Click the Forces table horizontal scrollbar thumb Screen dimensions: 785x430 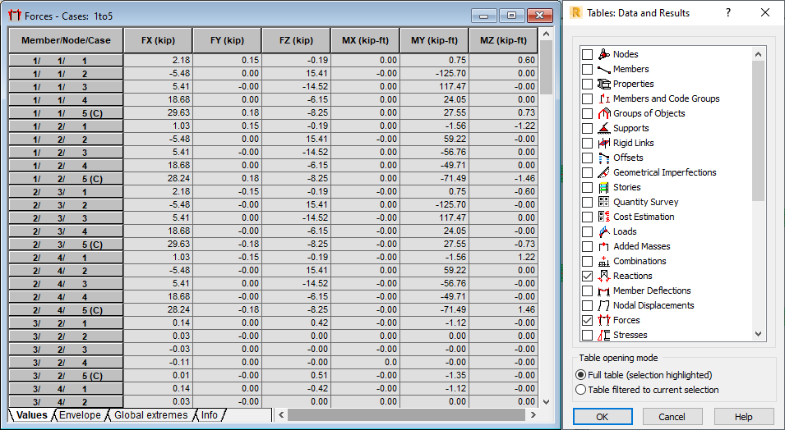(x=406, y=415)
